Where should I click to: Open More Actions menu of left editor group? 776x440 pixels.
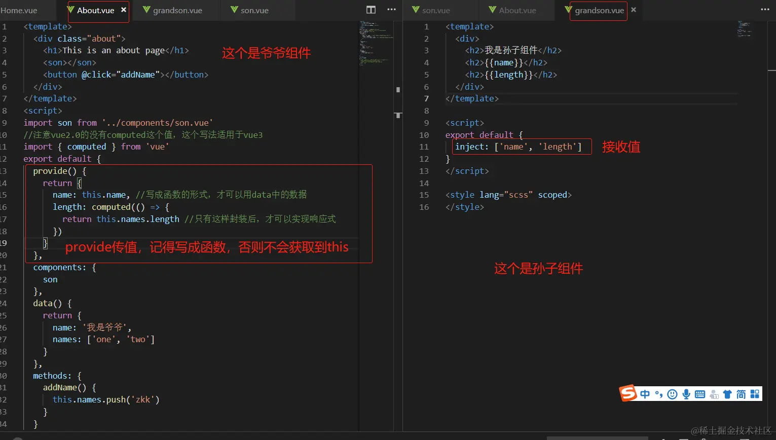(x=391, y=10)
